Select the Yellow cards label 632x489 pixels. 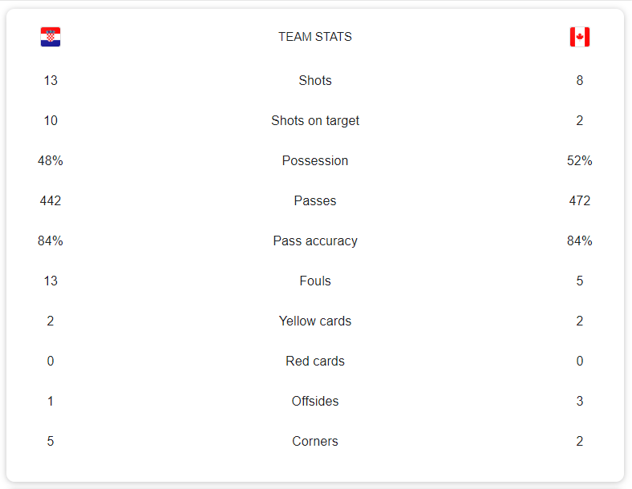(x=315, y=321)
